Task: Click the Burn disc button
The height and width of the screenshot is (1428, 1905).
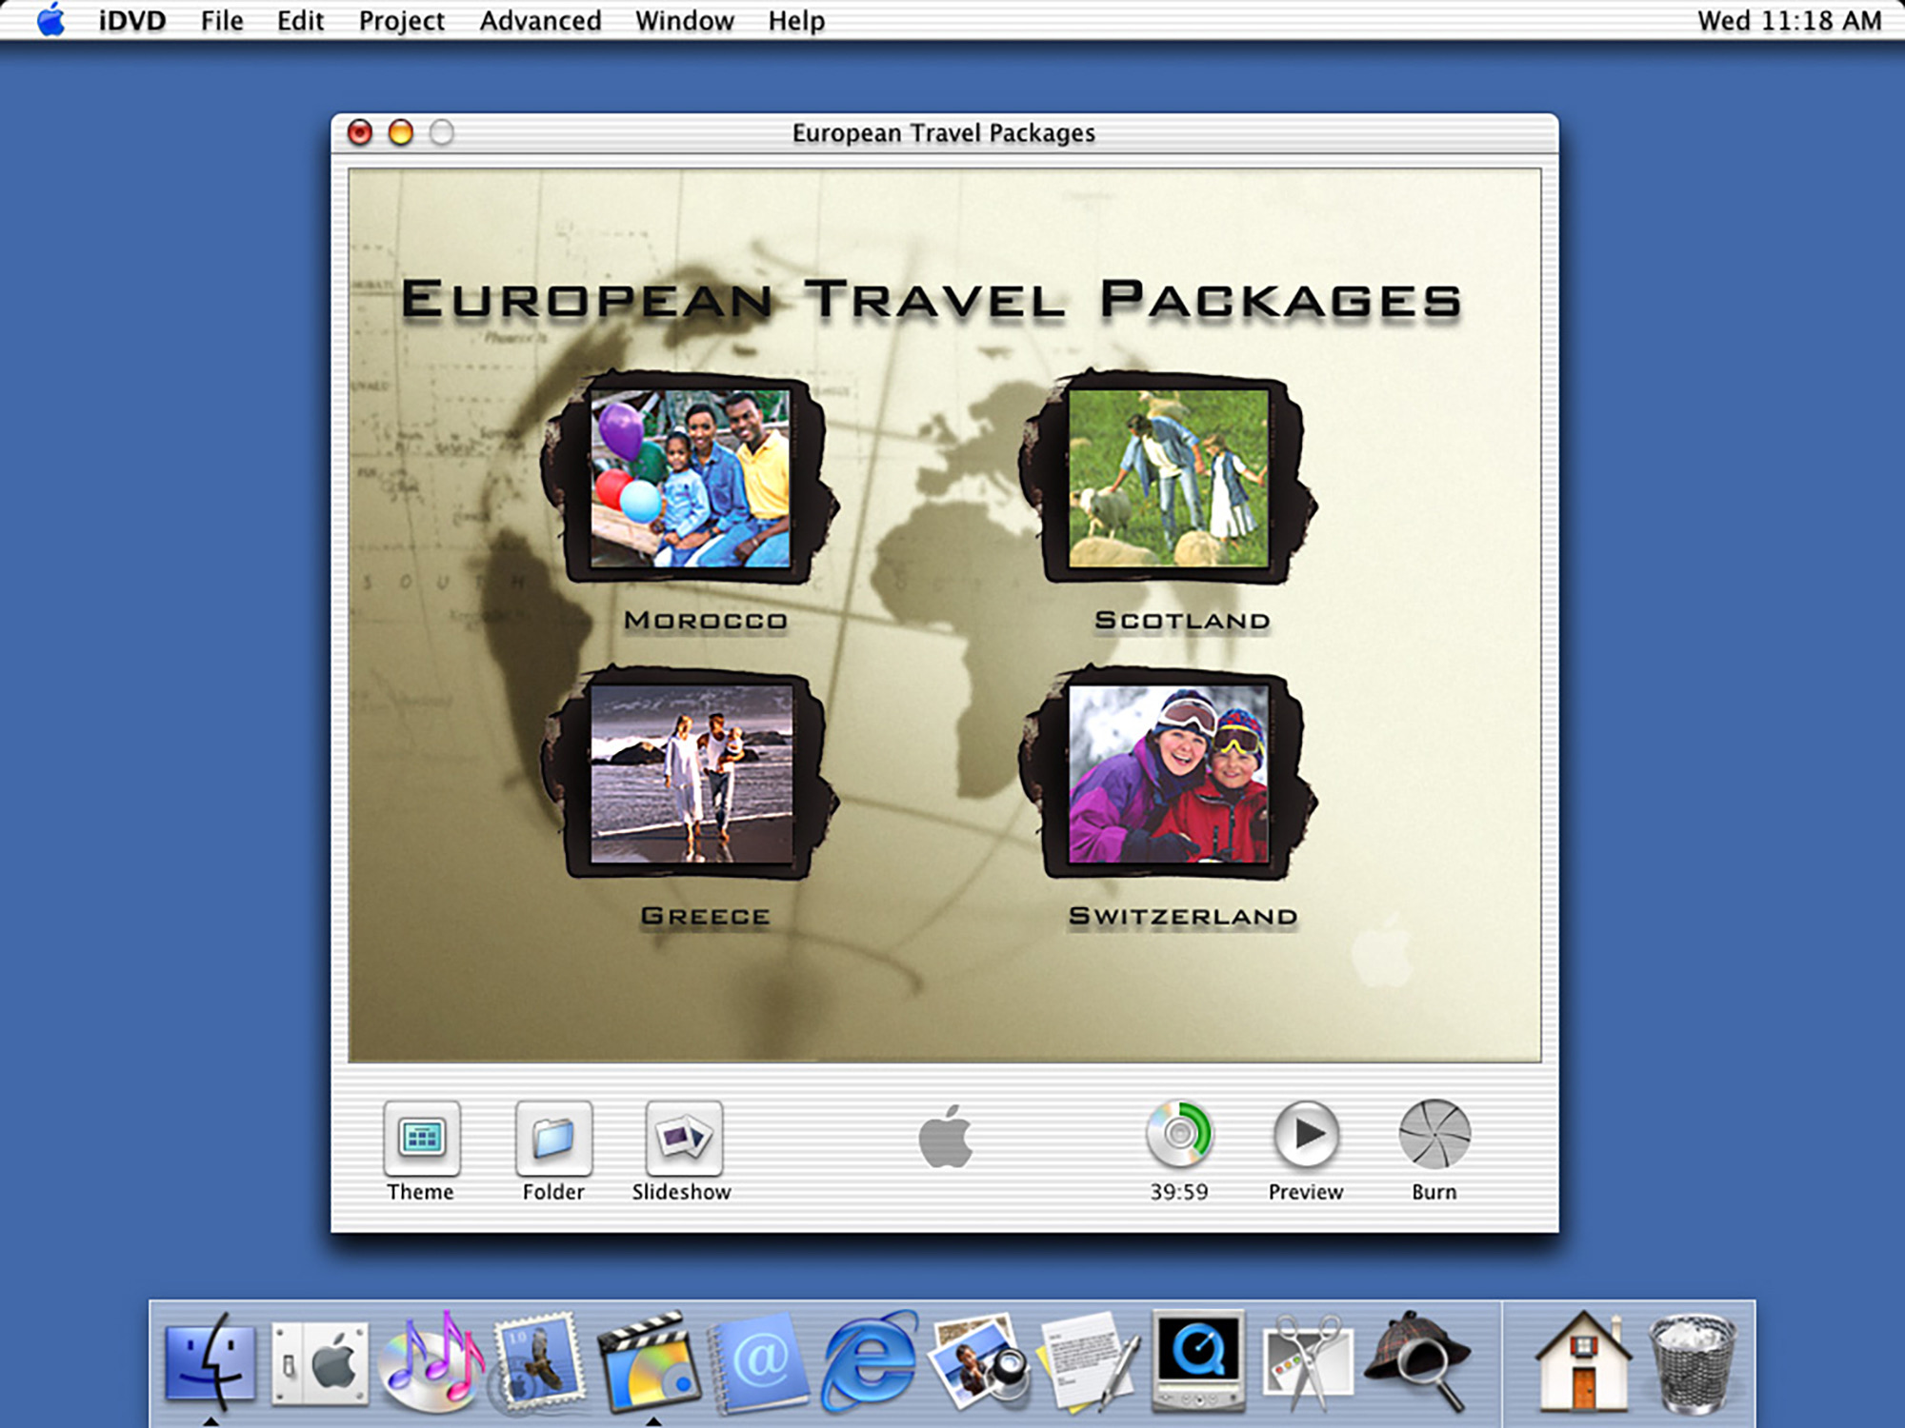Action: pyautogui.click(x=1434, y=1135)
